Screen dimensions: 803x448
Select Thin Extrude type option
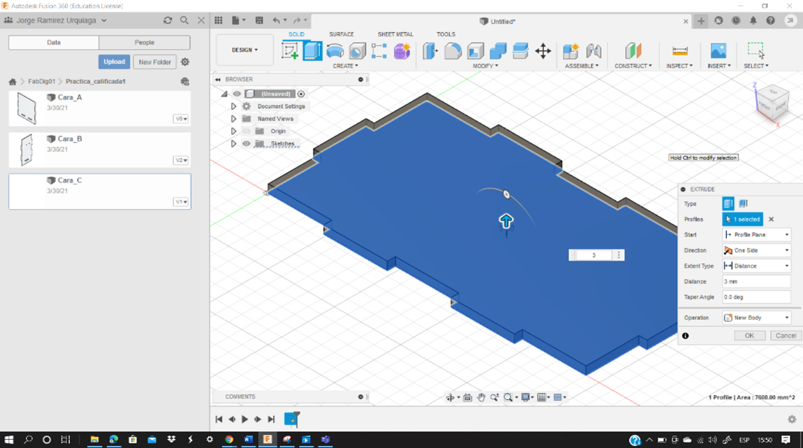coord(743,203)
